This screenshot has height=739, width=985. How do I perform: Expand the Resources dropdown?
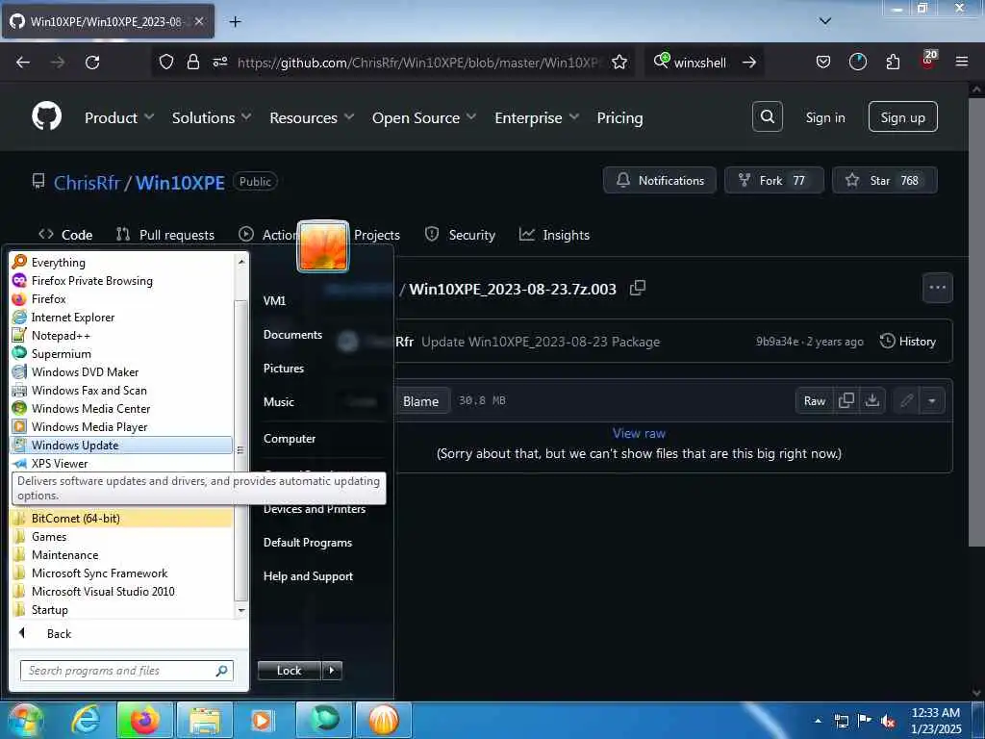312,117
